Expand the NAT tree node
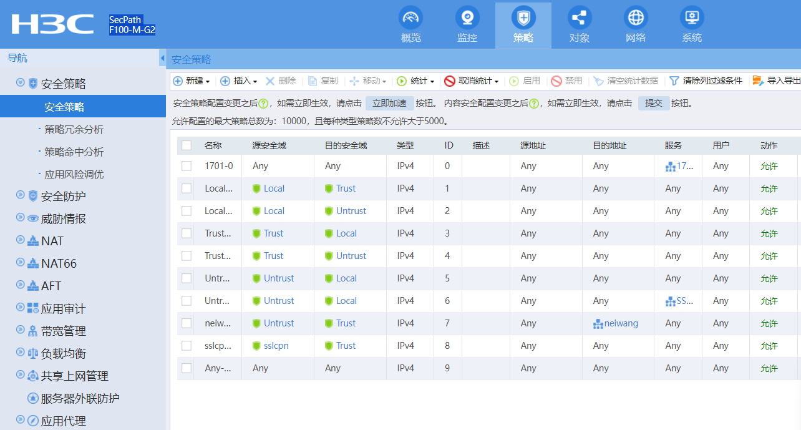This screenshot has width=801, height=430. tap(20, 241)
